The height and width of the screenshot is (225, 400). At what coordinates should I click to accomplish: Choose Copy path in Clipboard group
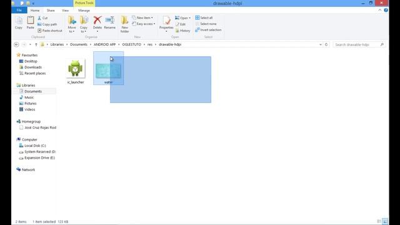[47, 24]
